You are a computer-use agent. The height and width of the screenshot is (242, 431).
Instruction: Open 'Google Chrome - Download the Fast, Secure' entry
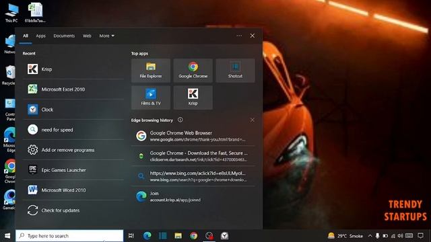(193, 156)
